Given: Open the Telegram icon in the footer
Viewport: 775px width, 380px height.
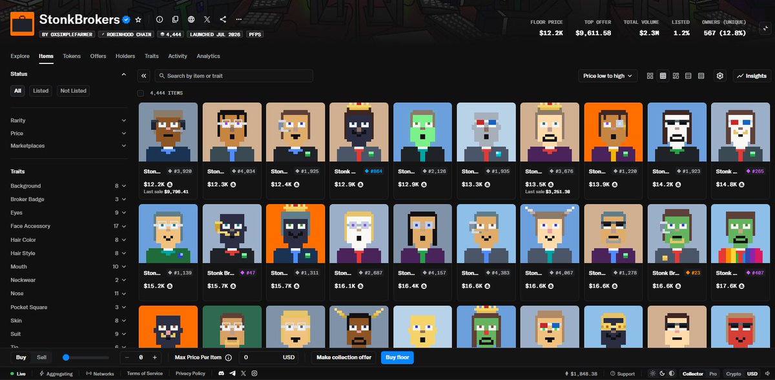Looking at the screenshot, I should [232, 374].
